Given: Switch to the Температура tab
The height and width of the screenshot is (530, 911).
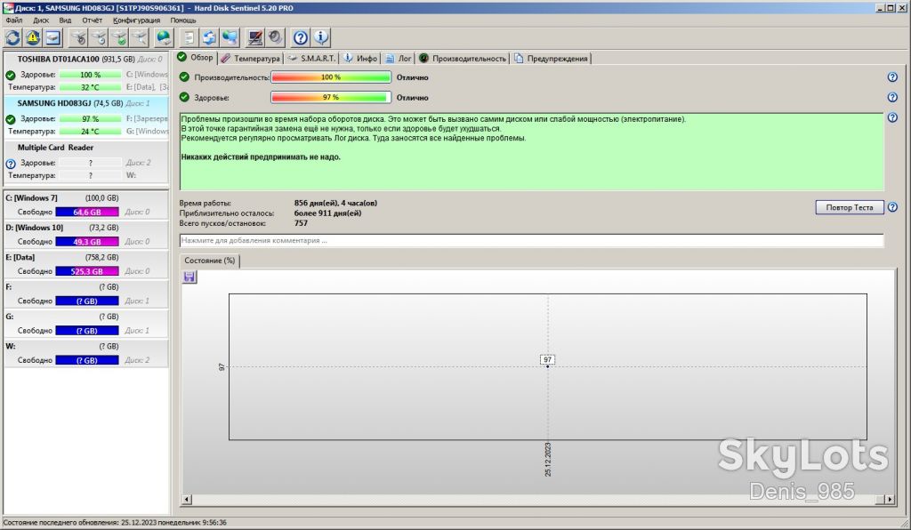Looking at the screenshot, I should [x=251, y=59].
